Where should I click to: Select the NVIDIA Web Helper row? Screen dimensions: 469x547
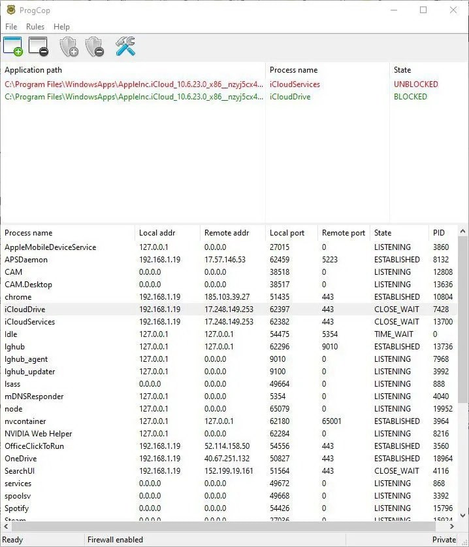tap(229, 434)
